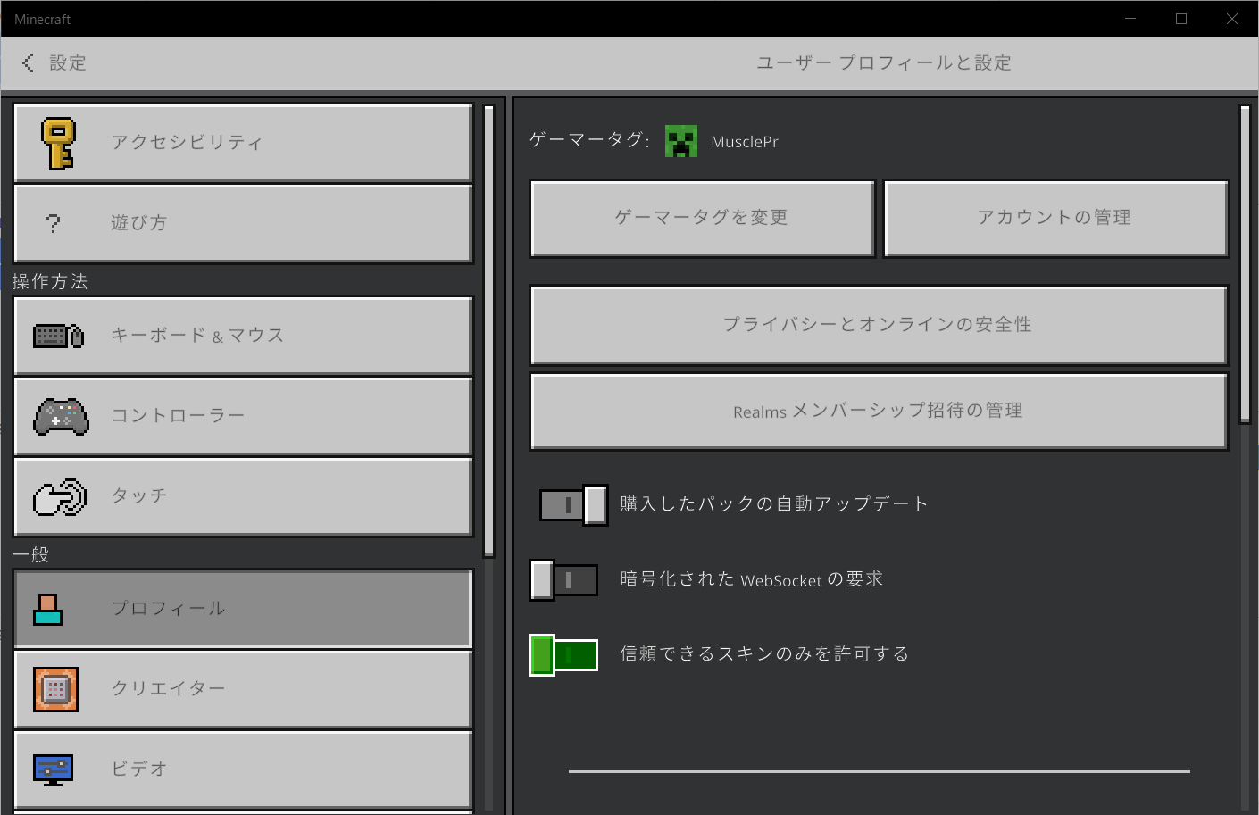Click the 一般 section heading
Image resolution: width=1259 pixels, height=815 pixels.
click(x=30, y=554)
